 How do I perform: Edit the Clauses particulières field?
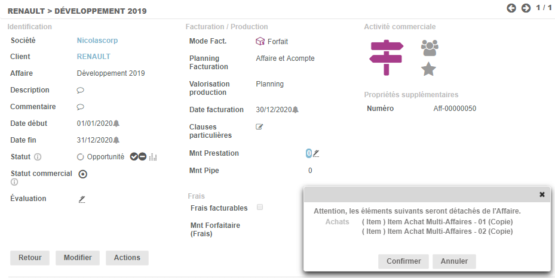(259, 127)
